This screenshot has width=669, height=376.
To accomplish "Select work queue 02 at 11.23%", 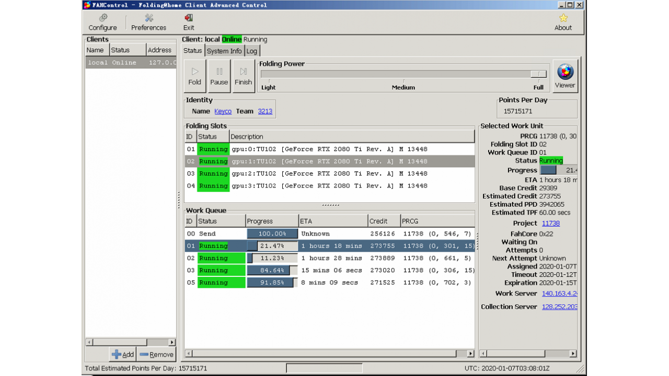I will 330,258.
